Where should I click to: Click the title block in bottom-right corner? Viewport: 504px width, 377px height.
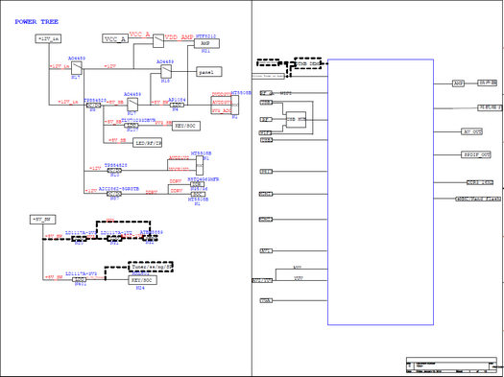452,365
